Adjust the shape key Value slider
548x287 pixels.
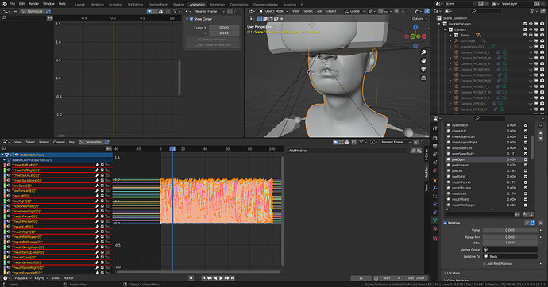click(x=510, y=230)
